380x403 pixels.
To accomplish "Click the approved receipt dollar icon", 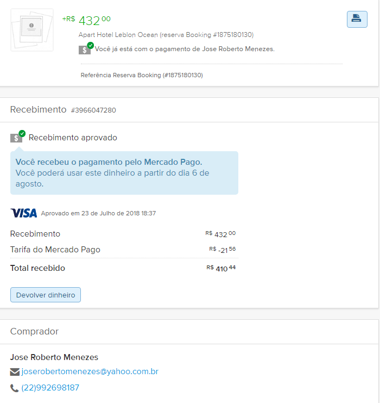I will point(17,137).
